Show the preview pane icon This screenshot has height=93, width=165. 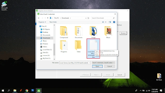pyautogui.click(x=110, y=22)
